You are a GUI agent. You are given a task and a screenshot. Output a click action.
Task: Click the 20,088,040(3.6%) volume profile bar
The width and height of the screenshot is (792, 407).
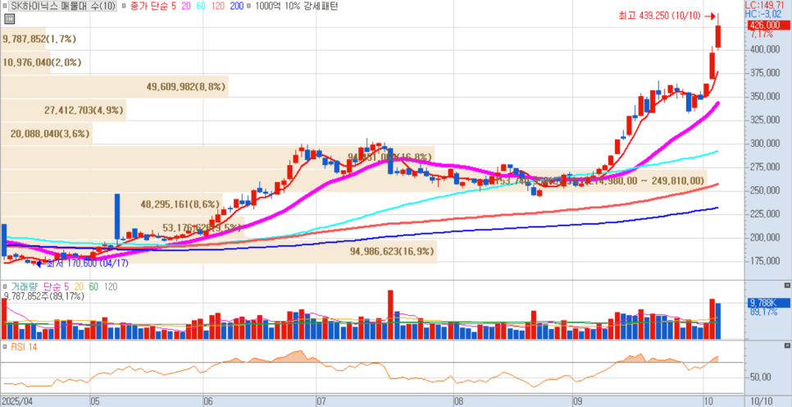click(47, 134)
